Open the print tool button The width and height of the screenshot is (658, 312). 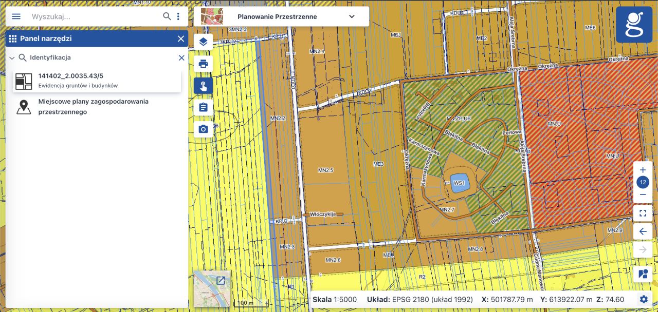pos(203,64)
